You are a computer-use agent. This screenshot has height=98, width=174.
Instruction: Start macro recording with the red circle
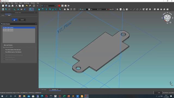59,6
